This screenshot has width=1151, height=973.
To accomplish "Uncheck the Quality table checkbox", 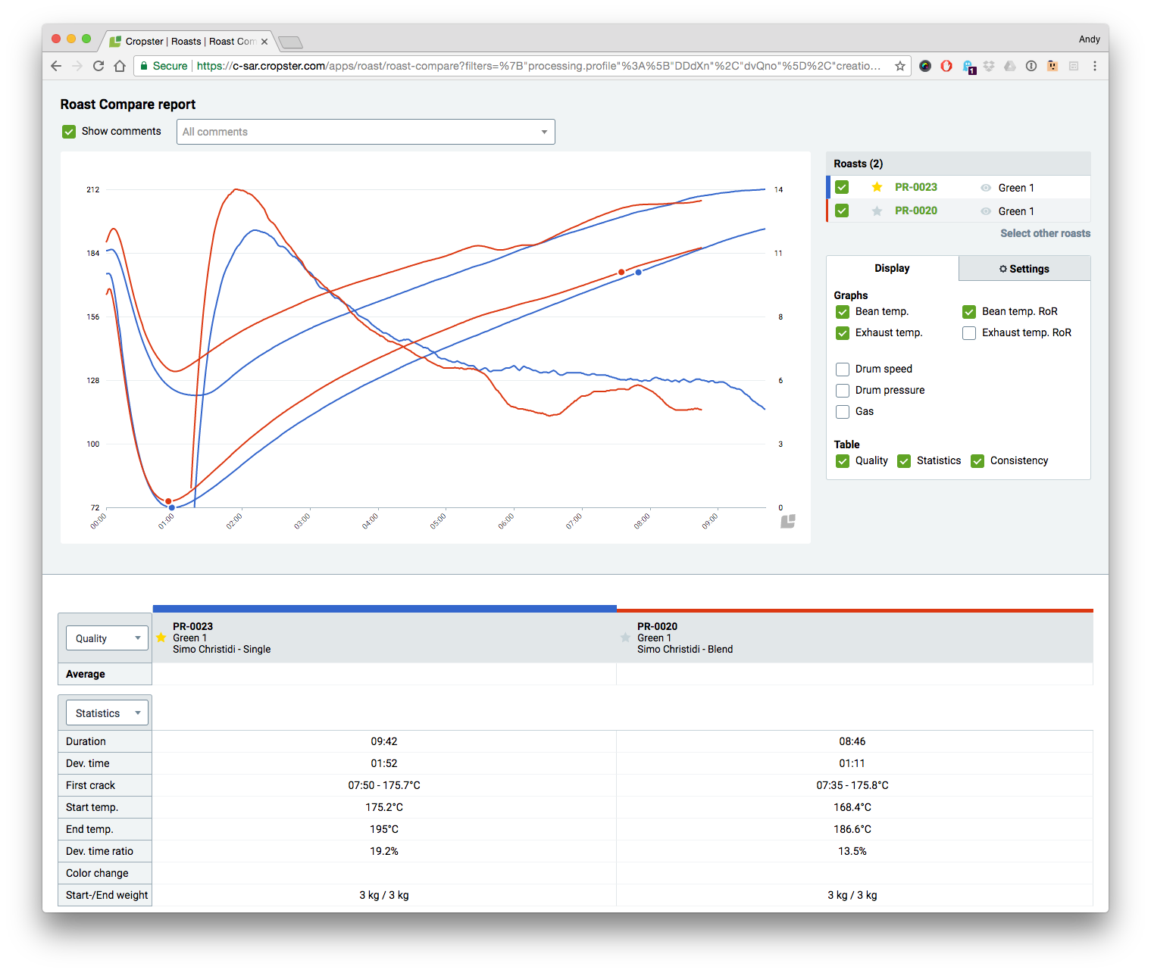I will click(843, 461).
